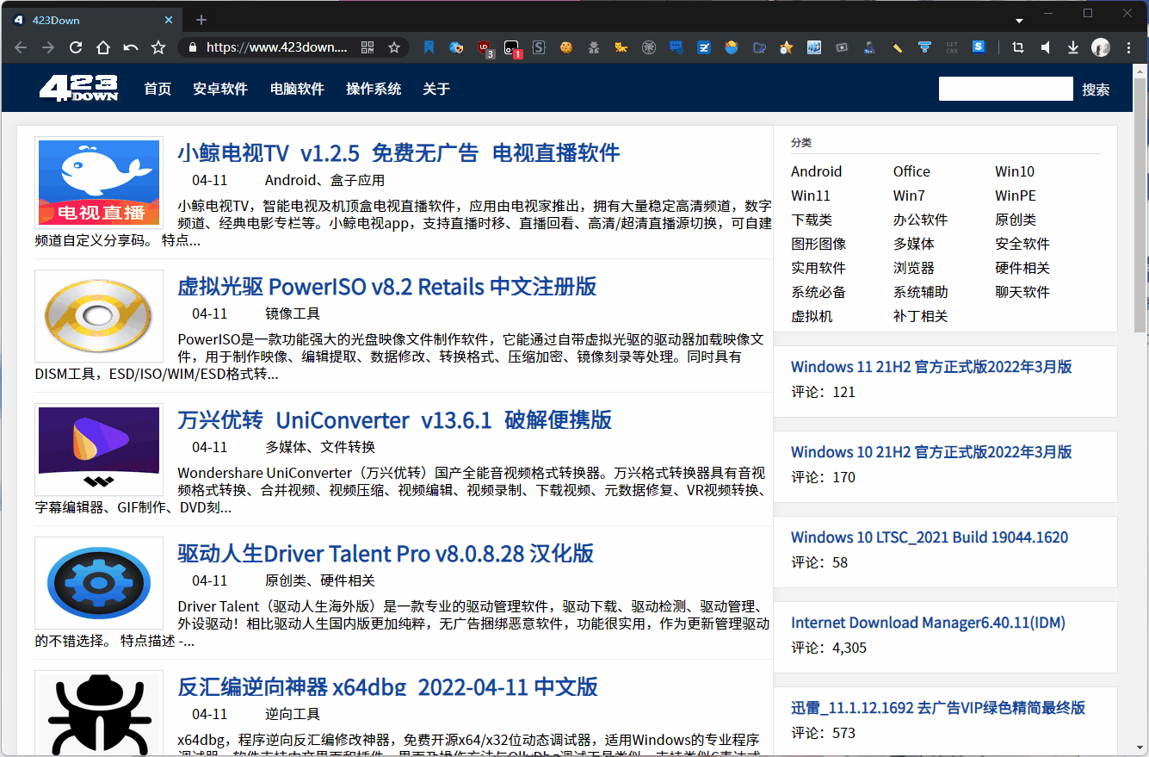
Task: Select the Android category
Action: click(x=817, y=171)
